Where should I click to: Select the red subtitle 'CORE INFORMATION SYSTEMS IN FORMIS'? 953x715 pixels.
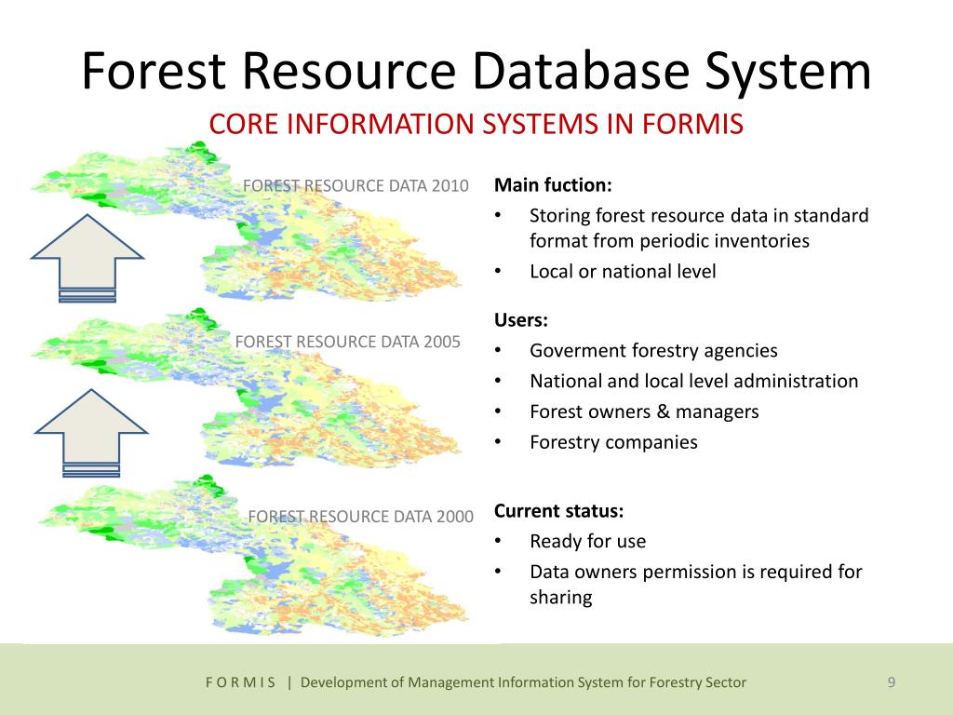pyautogui.click(x=476, y=124)
